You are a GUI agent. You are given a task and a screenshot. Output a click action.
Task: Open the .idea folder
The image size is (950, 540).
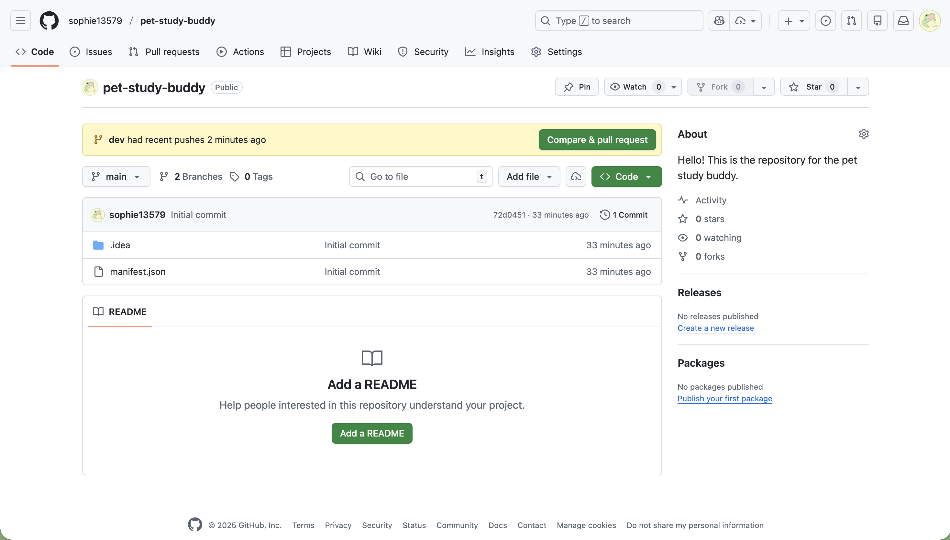[120, 245]
